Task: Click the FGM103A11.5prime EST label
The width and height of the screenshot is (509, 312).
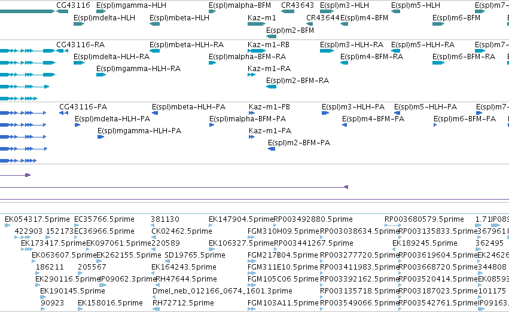Action: (283, 303)
